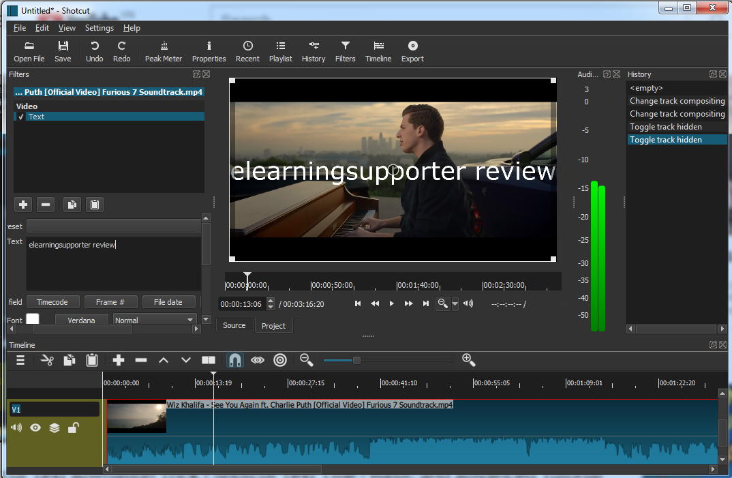Click the white font color swatch
The width and height of the screenshot is (732, 478).
coord(33,319)
